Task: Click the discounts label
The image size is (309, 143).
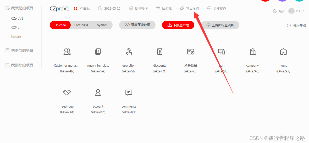Action: (160, 66)
